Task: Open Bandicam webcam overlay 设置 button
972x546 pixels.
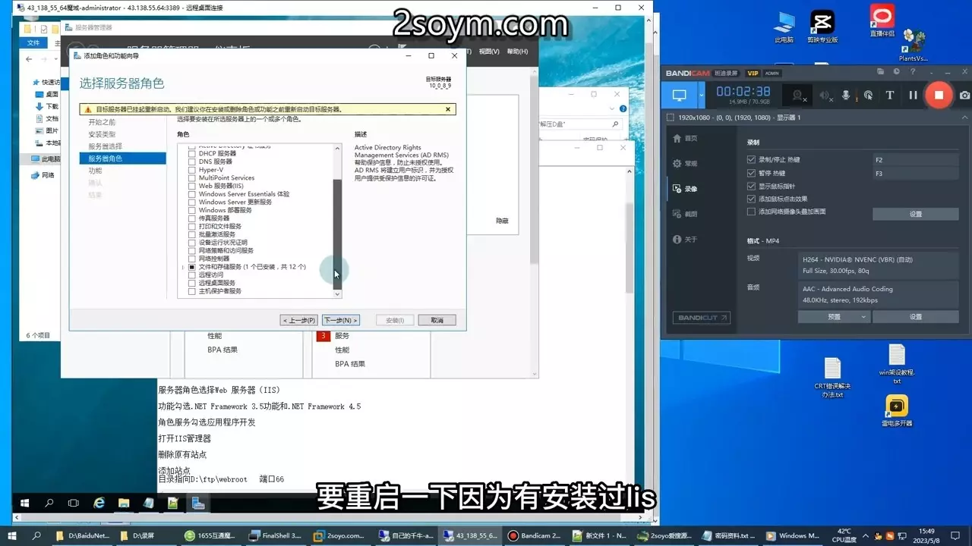Action: pos(916,215)
